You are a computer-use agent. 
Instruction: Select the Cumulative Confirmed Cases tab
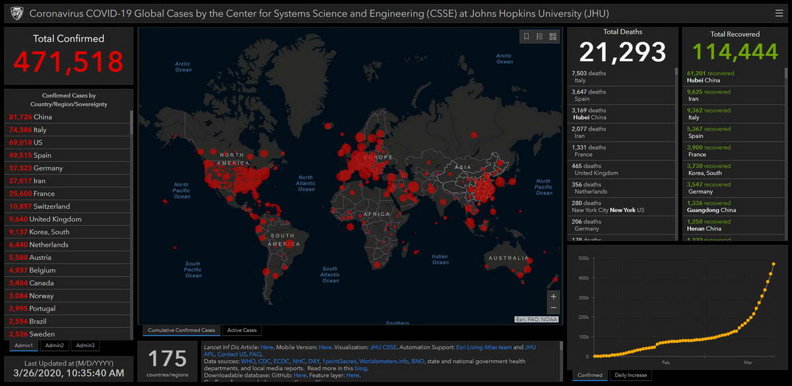tap(181, 330)
